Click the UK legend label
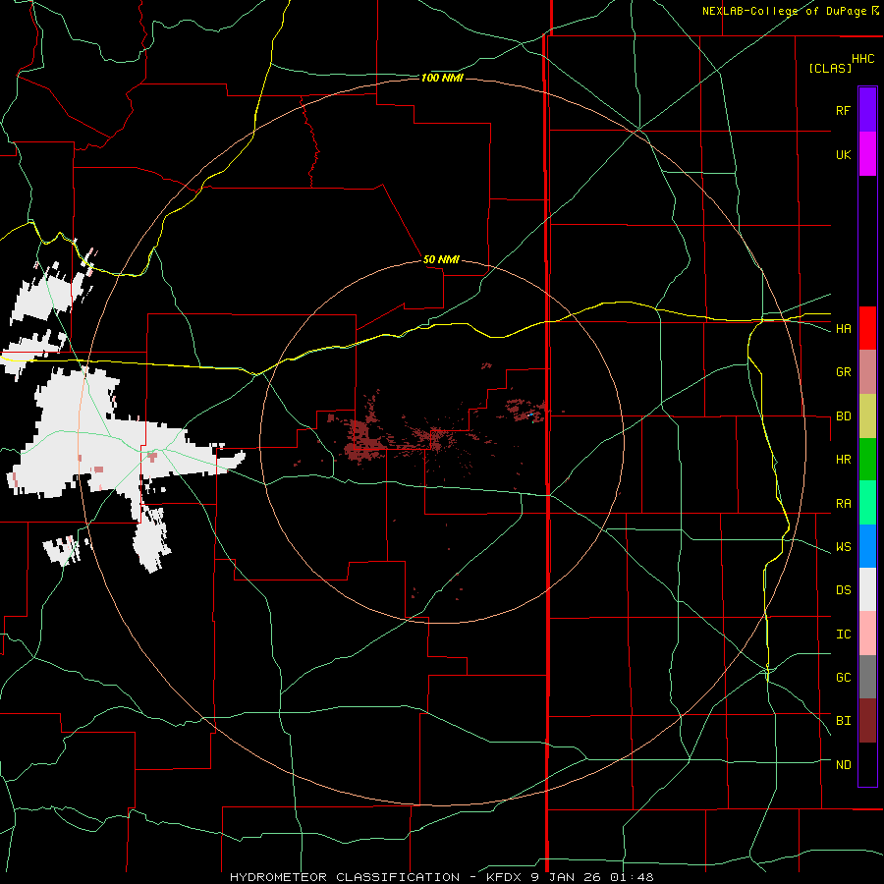The image size is (884, 884). [843, 154]
